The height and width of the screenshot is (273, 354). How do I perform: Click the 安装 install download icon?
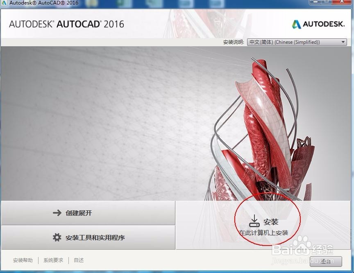pyautogui.click(x=254, y=221)
